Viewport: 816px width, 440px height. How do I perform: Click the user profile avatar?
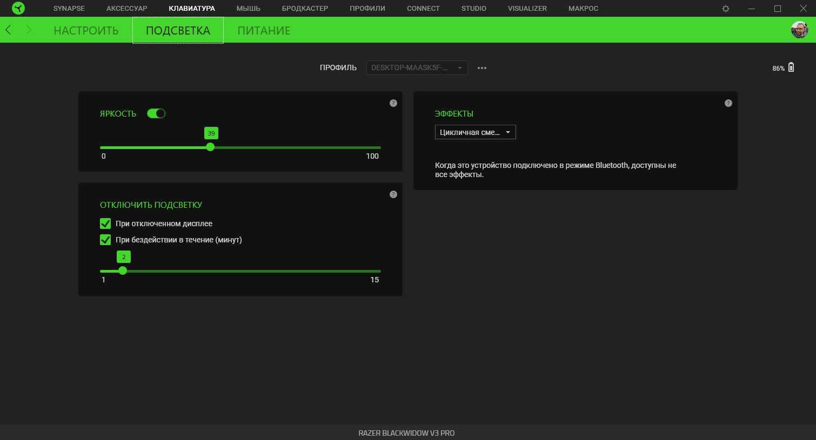pyautogui.click(x=799, y=30)
